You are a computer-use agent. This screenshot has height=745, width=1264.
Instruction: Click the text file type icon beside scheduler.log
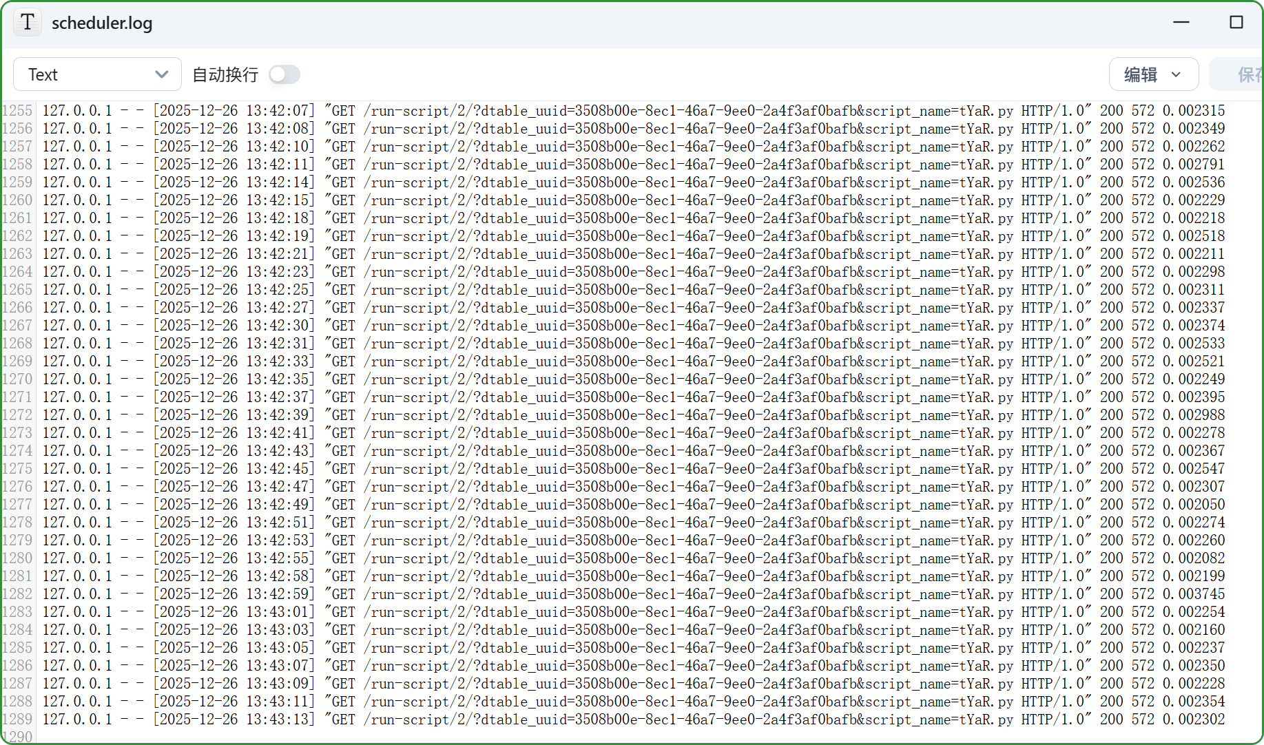(28, 22)
